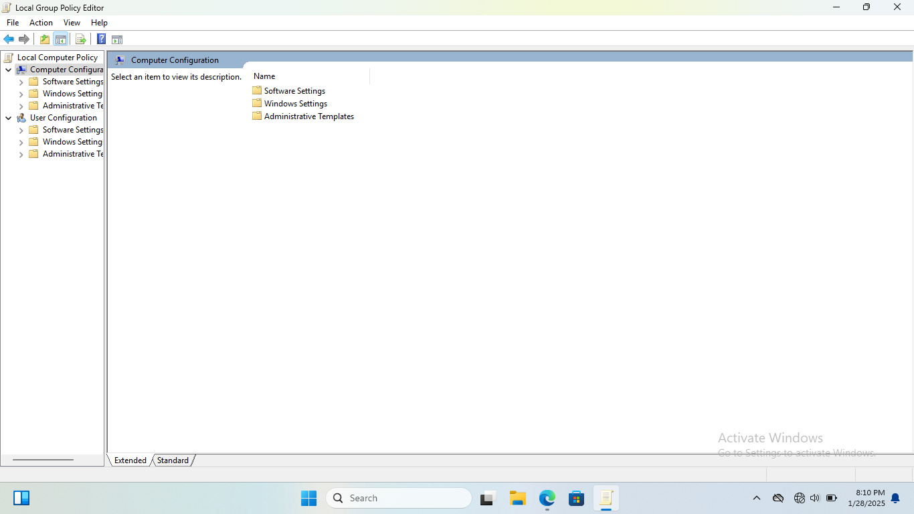
Task: Click the Forward arrow toolbar icon
Action: pos(24,39)
